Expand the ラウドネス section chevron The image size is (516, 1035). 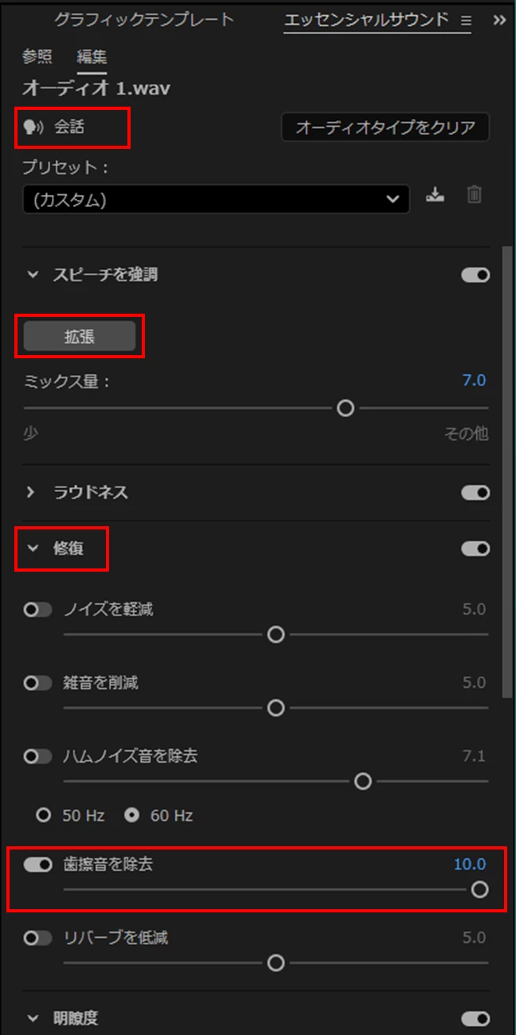coord(32,493)
